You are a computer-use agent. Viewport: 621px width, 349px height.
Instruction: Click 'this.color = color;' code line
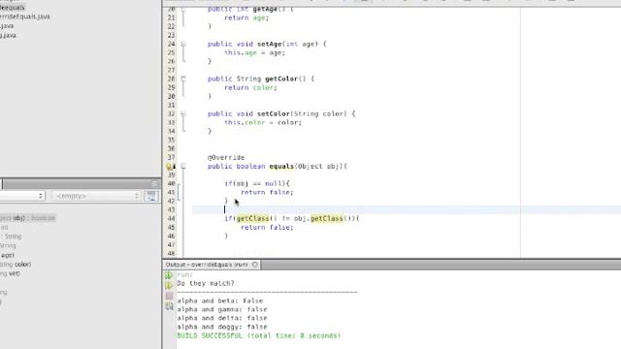pyautogui.click(x=263, y=123)
